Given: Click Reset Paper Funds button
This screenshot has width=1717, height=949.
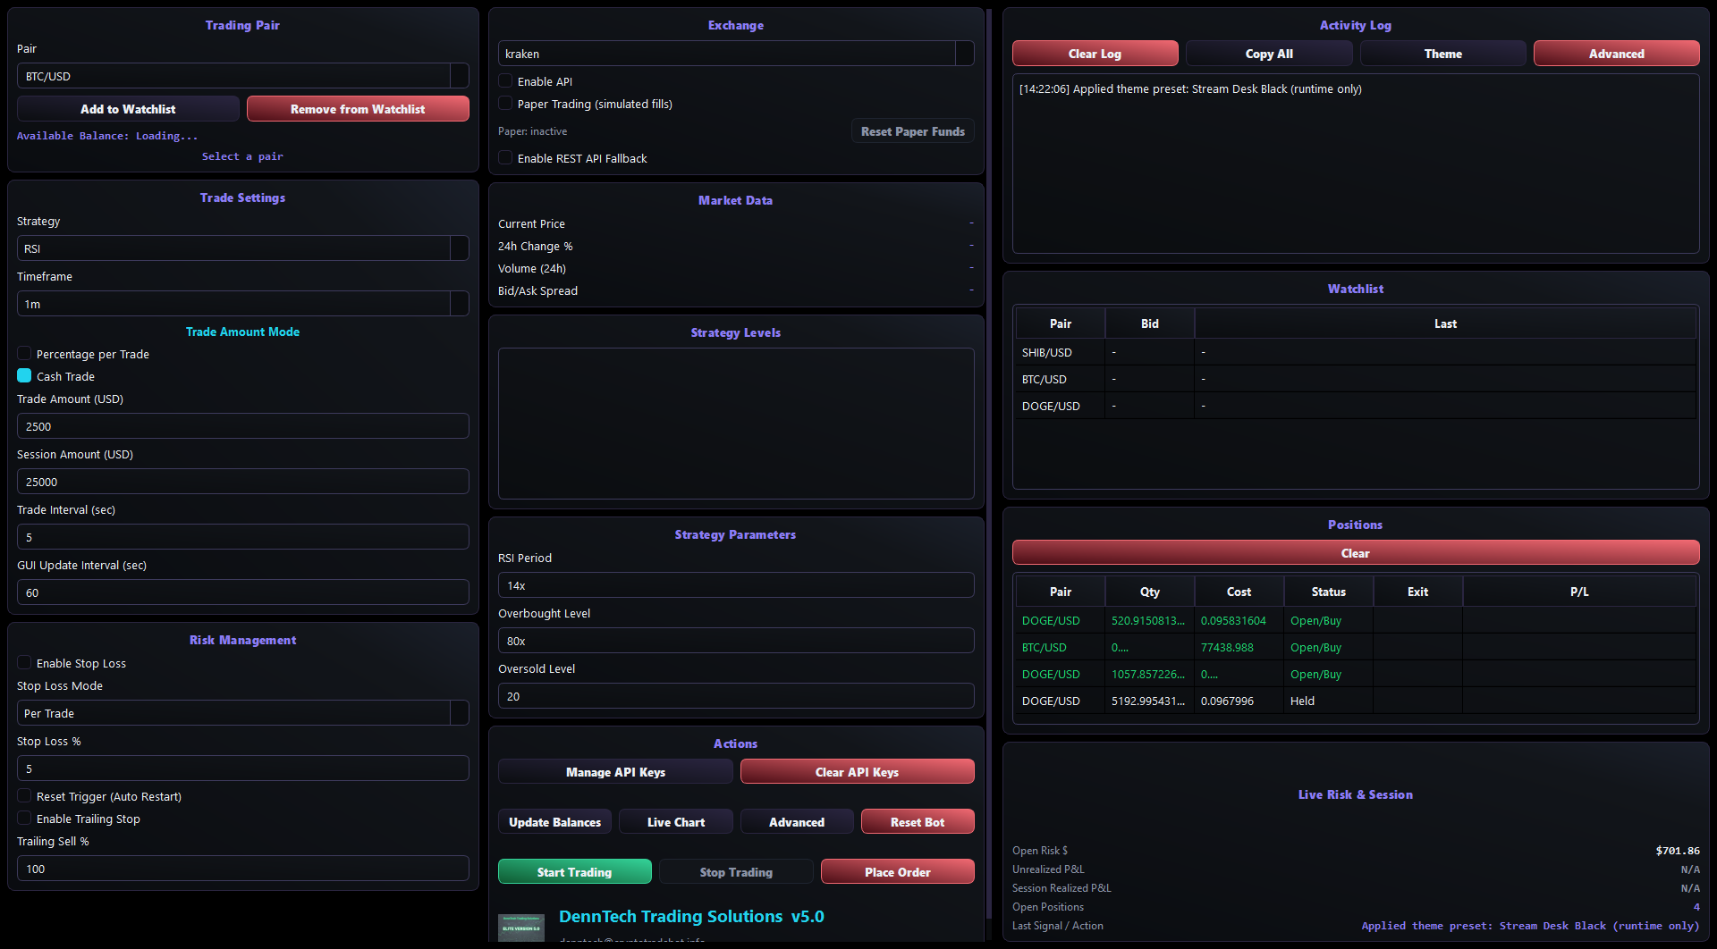Looking at the screenshot, I should (x=913, y=131).
